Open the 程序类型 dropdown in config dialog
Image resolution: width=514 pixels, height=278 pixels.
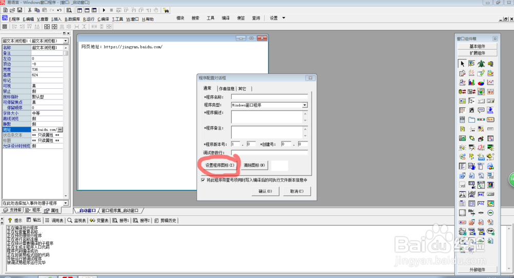tap(304, 105)
